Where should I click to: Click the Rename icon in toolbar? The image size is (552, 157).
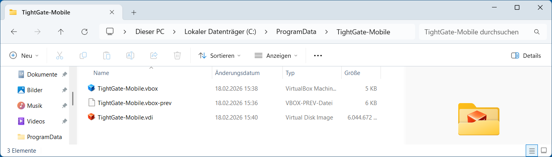pos(130,55)
